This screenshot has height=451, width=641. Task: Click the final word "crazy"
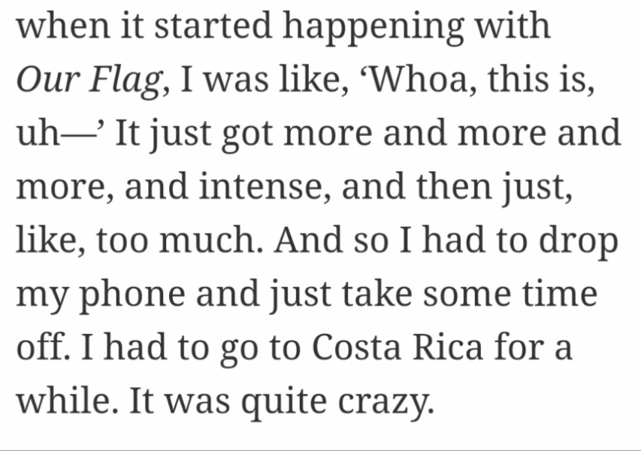395,402
